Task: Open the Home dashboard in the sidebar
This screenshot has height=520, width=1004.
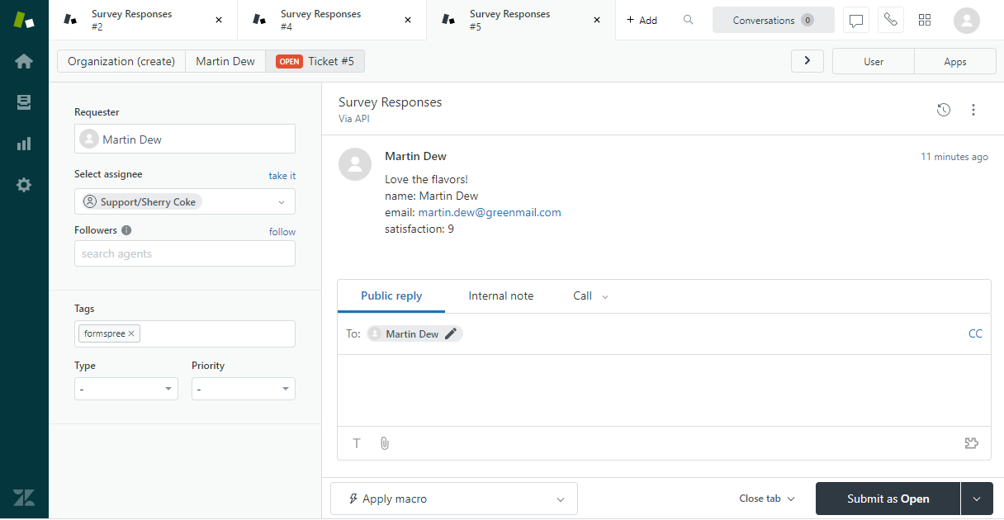Action: pyautogui.click(x=24, y=60)
